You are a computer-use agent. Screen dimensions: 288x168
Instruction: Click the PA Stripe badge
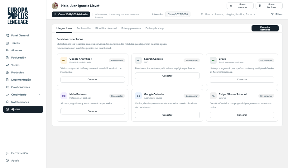pos(213,96)
